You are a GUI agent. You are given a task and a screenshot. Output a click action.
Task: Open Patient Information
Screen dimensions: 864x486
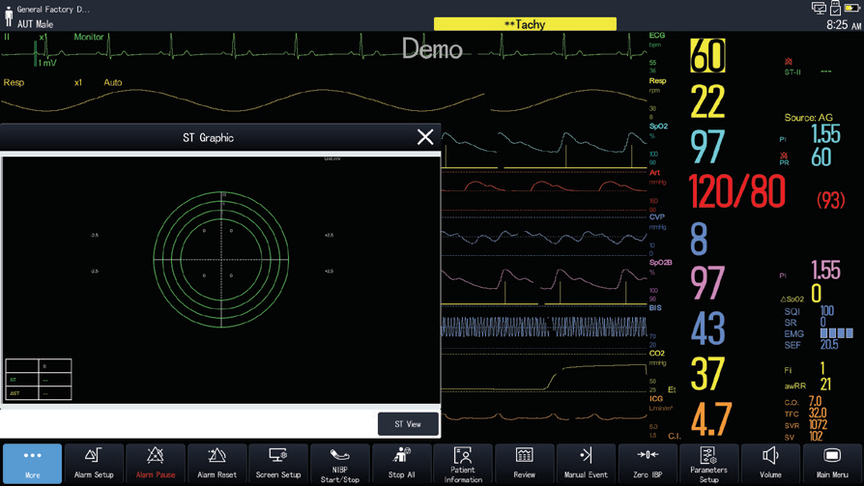(x=463, y=463)
